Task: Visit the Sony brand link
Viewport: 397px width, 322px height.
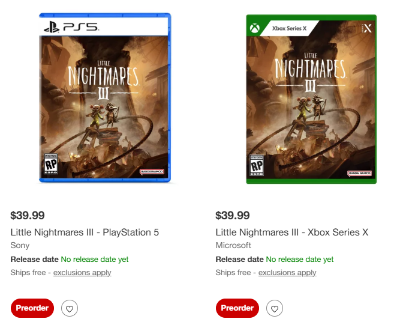Action: 20,245
